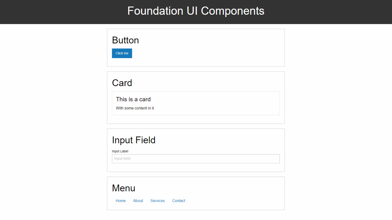Select the 'This is a card' title
The width and height of the screenshot is (392, 220).
[133, 99]
